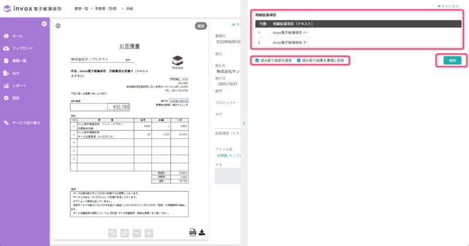Click the panel divider expand arrow
This screenshot has width=469, height=246.
coord(243,123)
